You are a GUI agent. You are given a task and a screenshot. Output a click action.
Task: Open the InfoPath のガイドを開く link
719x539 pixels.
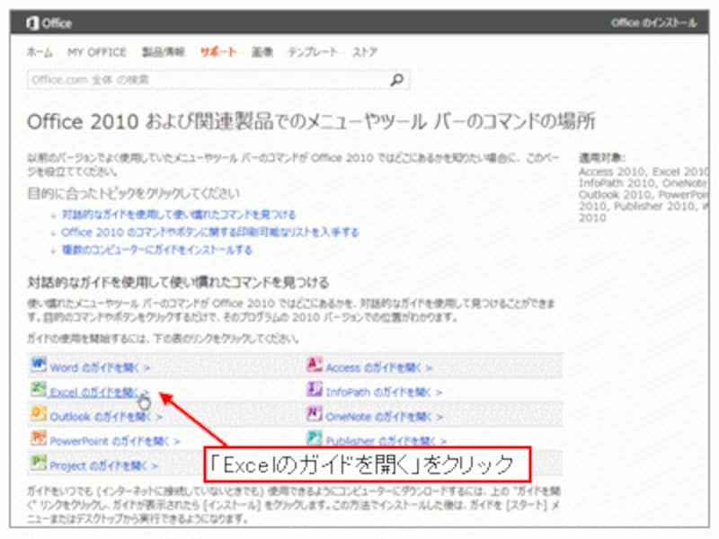(x=385, y=393)
